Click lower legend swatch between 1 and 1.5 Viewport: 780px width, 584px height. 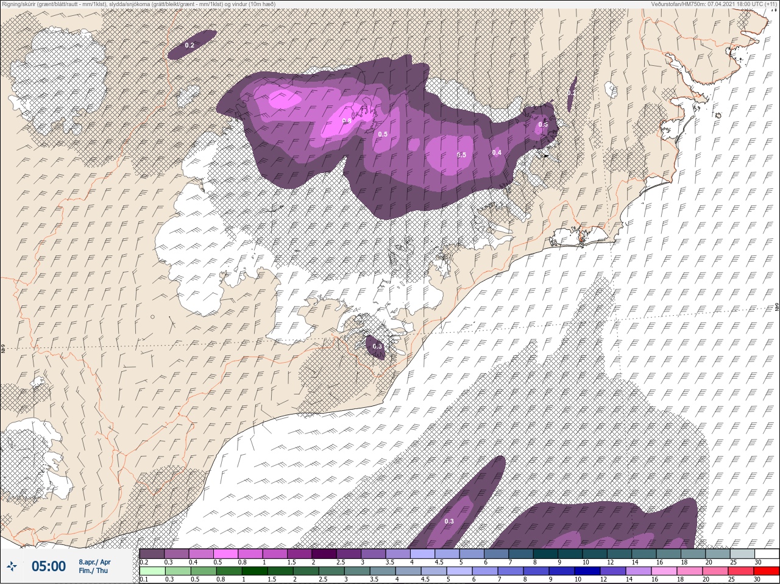click(254, 571)
